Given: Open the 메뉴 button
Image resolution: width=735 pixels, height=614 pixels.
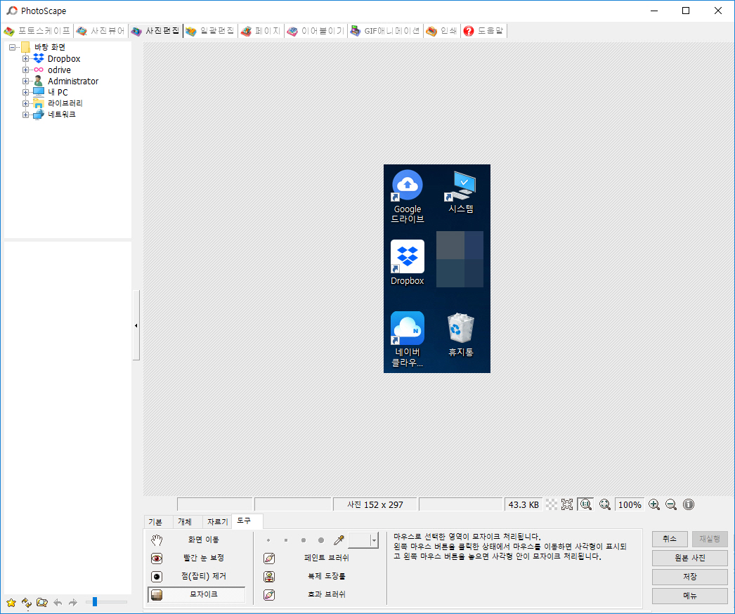Looking at the screenshot, I should [689, 596].
